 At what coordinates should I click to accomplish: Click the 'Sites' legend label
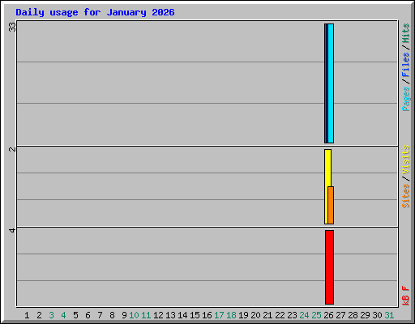coord(405,196)
